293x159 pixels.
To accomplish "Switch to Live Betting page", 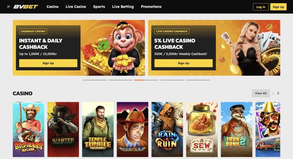I will pos(123,7).
